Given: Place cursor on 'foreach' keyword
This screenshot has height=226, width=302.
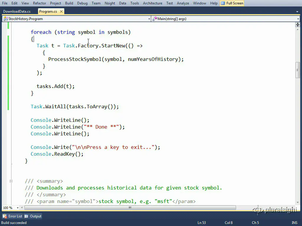Looking at the screenshot, I should point(41,32).
